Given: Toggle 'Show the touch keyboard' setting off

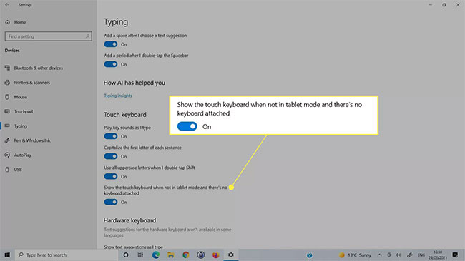Looking at the screenshot, I should coord(111,203).
